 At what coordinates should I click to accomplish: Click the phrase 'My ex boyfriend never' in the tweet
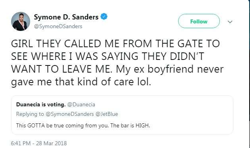tap(170, 69)
